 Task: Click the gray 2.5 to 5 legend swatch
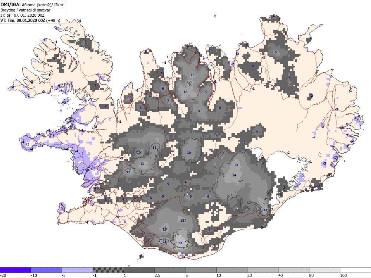point(170,270)
